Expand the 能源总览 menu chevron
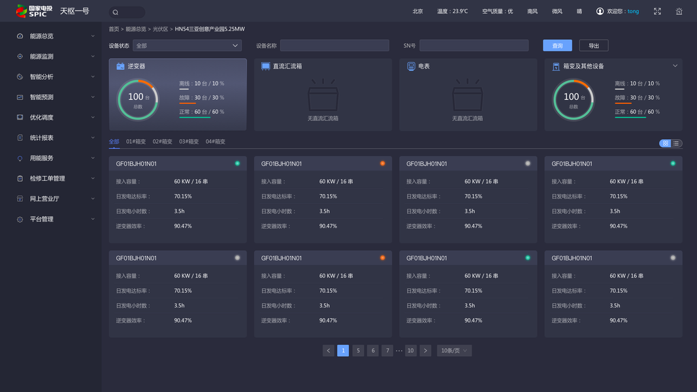Screen dimensions: 697x392 [93, 36]
